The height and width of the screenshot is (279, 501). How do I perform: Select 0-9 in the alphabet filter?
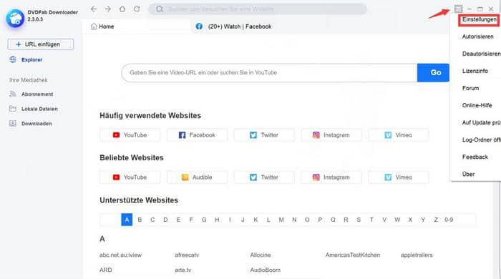(449, 220)
